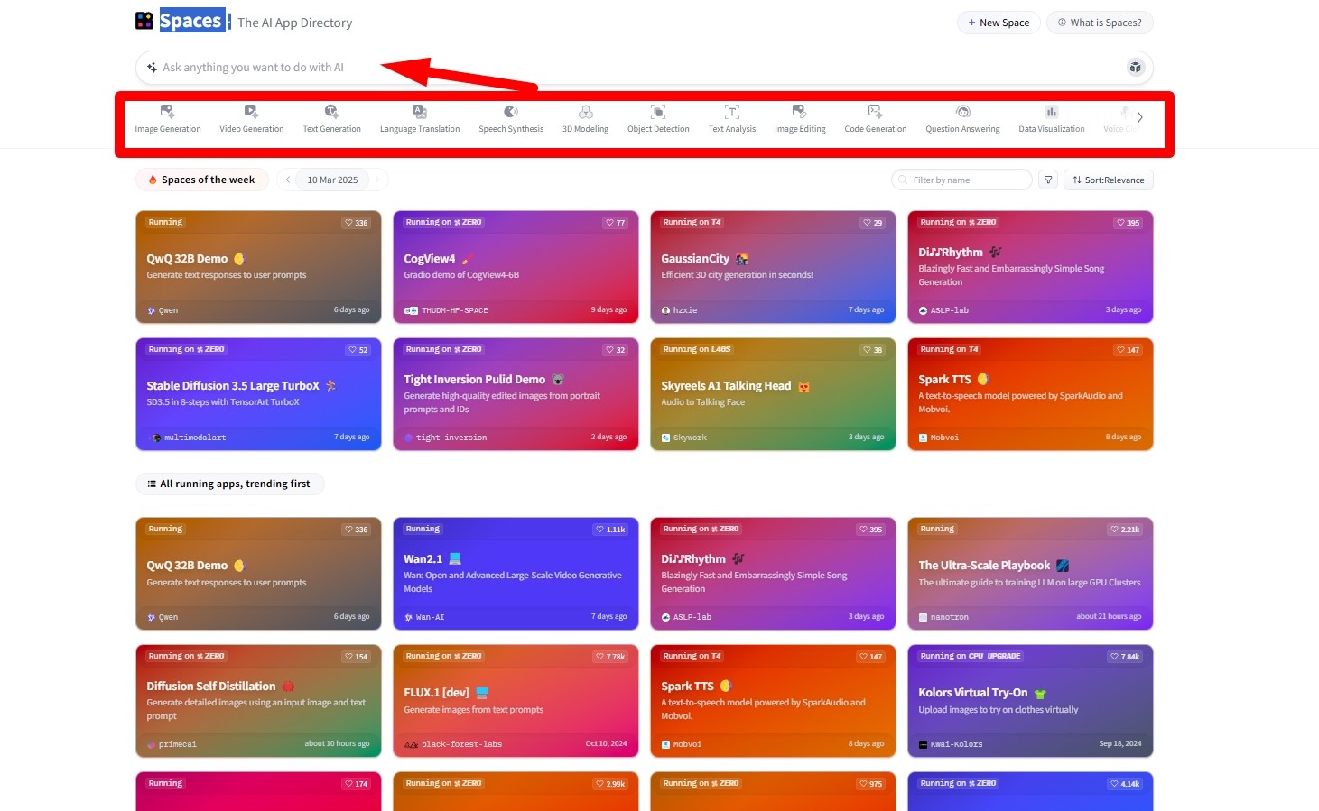Select Language Translation category
This screenshot has width=1319, height=811.
click(420, 118)
